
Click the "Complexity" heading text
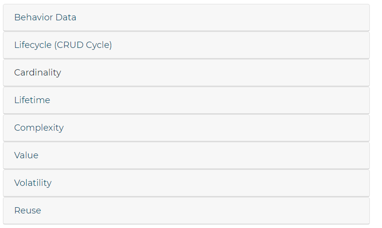[x=39, y=128]
